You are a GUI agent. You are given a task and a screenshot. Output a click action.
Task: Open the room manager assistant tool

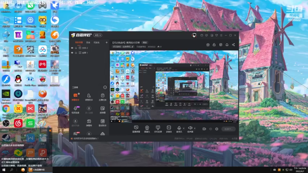tap(89, 97)
